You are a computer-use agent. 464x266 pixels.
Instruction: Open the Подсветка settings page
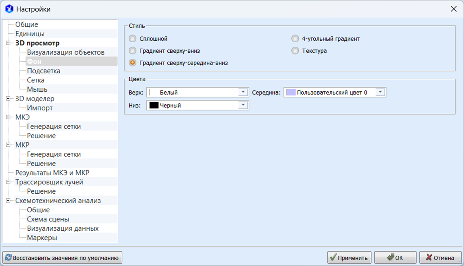coord(43,71)
